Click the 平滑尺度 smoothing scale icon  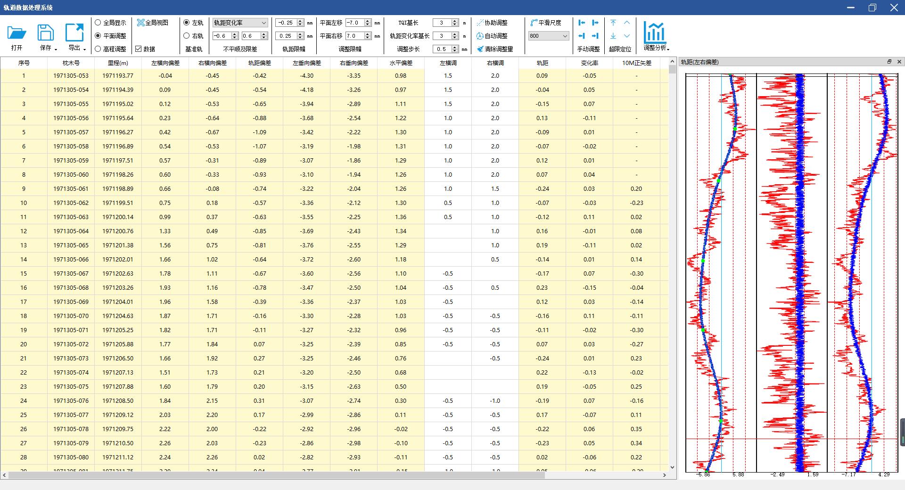pyautogui.click(x=534, y=23)
